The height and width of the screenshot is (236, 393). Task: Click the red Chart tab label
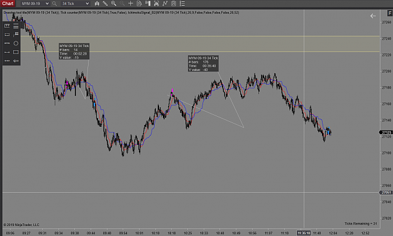tap(8, 4)
